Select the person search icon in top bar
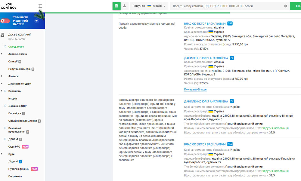This screenshot has width=301, height=181. pos(125,6)
